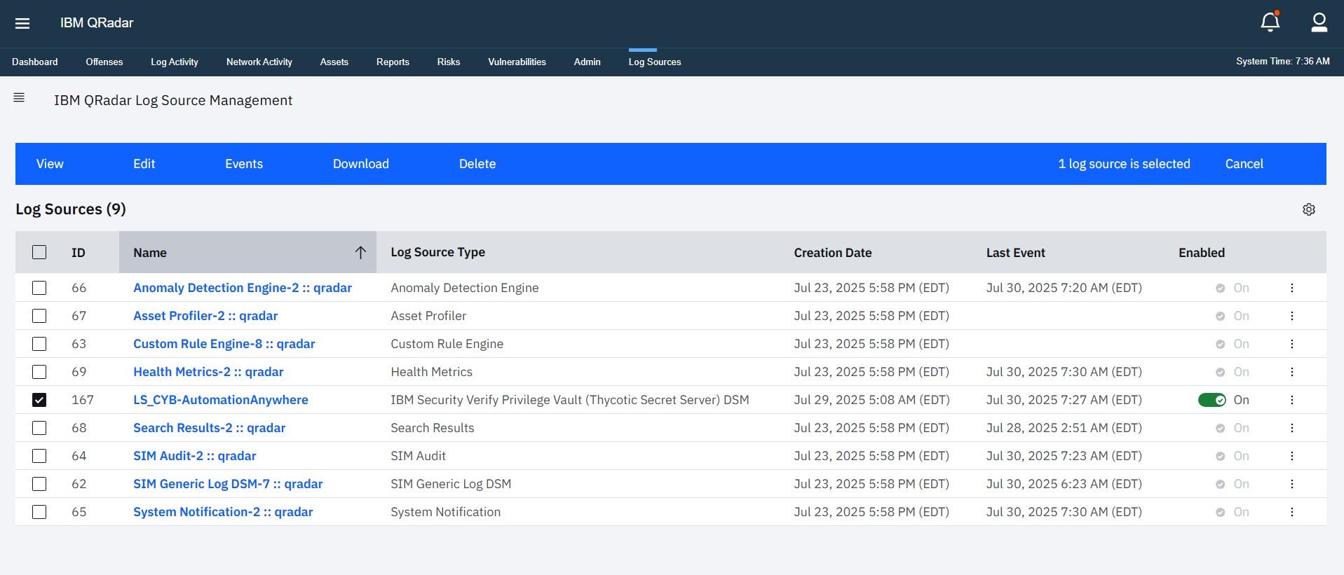Open kebab menu for SIM Audit-2 row

pyautogui.click(x=1291, y=456)
